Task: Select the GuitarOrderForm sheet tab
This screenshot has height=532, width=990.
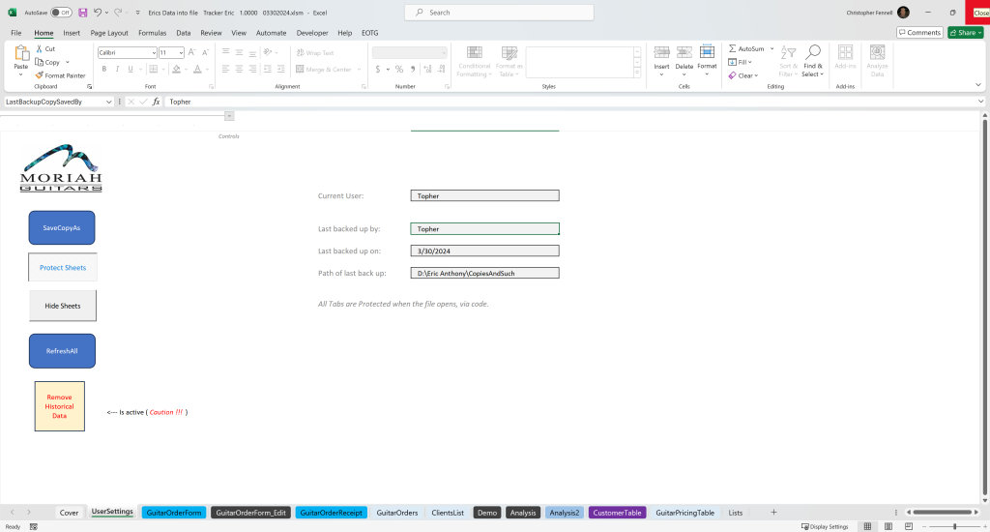Action: [174, 513]
